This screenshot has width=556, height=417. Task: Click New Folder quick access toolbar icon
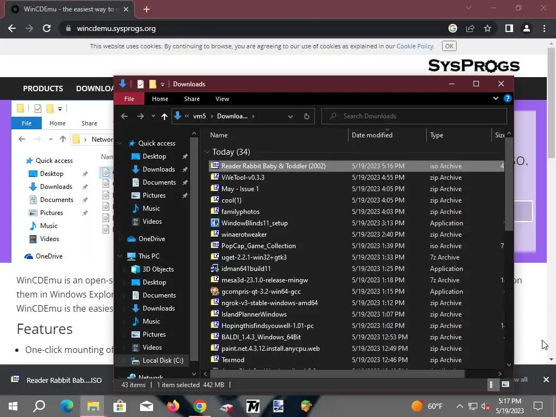pyautogui.click(x=153, y=84)
